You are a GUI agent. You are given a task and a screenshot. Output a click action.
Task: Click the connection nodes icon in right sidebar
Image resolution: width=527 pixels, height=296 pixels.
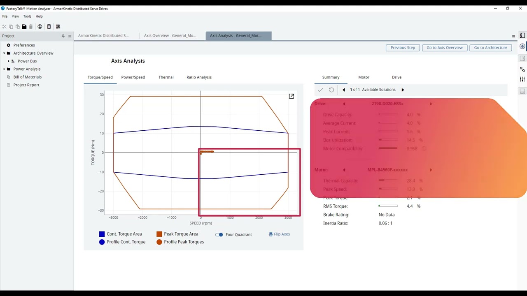pos(522,69)
